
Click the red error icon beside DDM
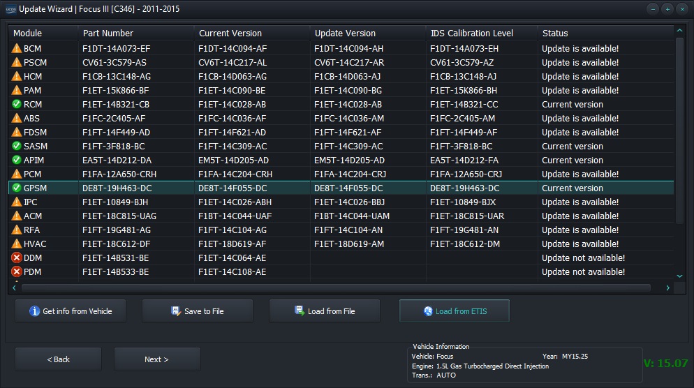(x=17, y=258)
